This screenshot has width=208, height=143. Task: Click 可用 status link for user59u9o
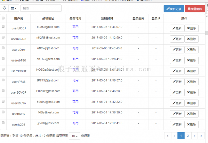coord(75,102)
